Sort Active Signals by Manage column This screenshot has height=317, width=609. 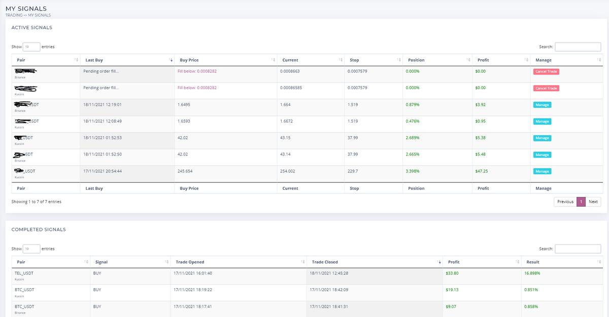click(566, 60)
